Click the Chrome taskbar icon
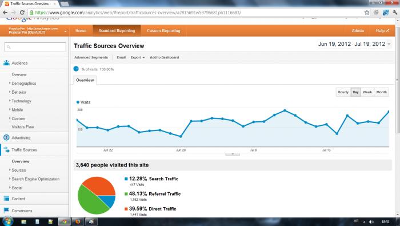 coord(64,221)
